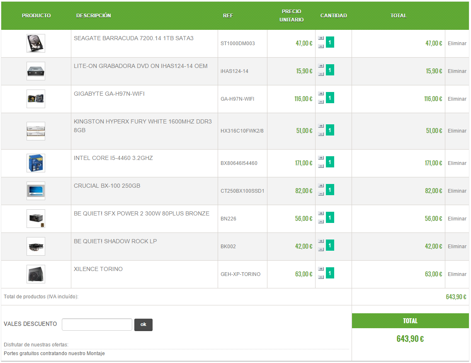Screen dimensions: 471x363
Task: Select quantity box of Intel Core i5 row
Action: coord(330,162)
